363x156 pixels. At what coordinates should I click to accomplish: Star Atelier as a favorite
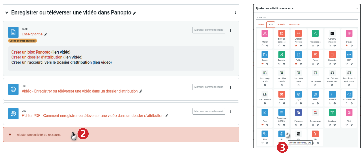pyautogui.click(x=262, y=45)
